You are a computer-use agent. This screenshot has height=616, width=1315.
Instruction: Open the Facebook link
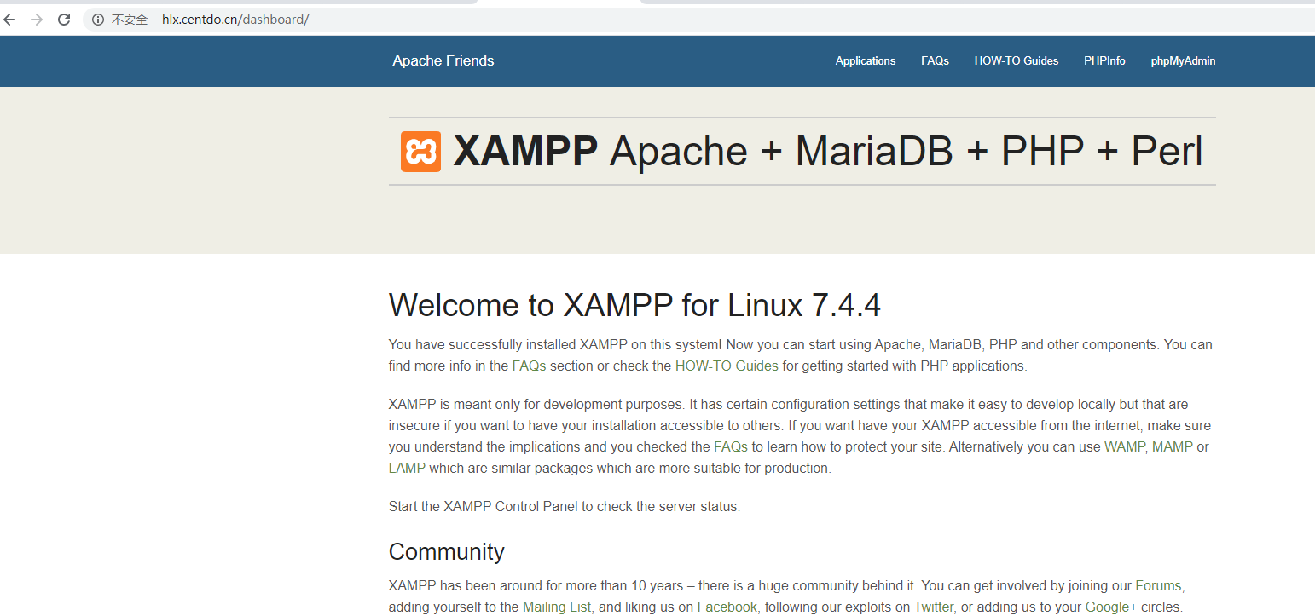pyautogui.click(x=727, y=607)
